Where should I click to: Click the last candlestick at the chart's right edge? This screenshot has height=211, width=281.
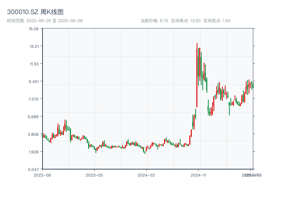(253, 85)
